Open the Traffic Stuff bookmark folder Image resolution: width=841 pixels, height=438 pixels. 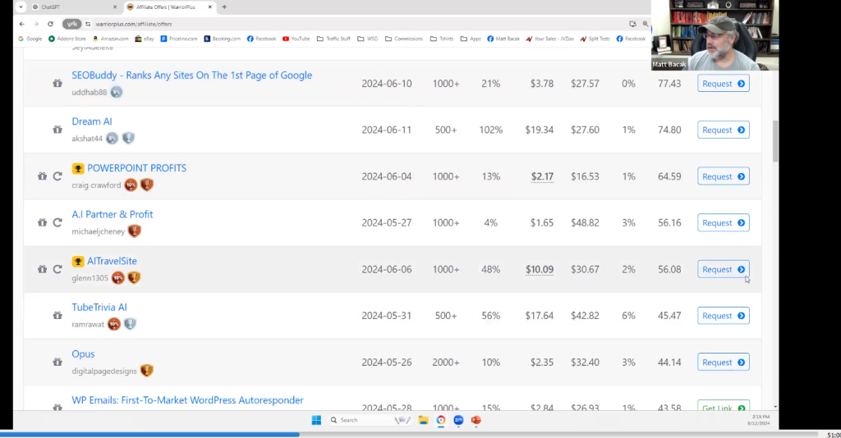pyautogui.click(x=333, y=39)
